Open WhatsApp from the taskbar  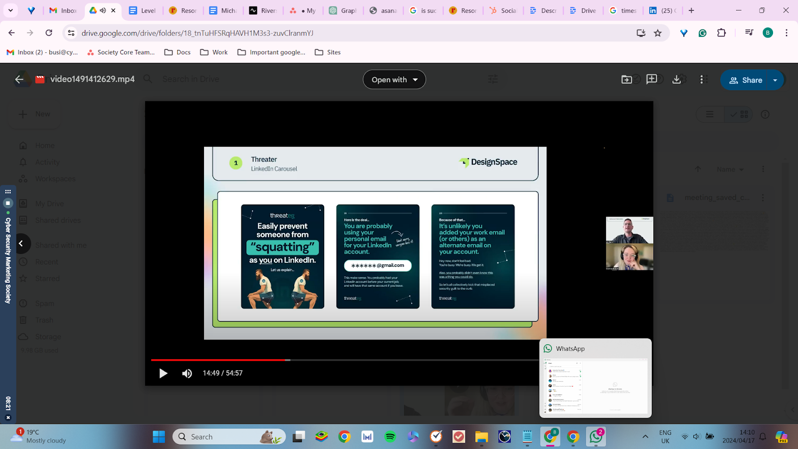tap(596, 437)
